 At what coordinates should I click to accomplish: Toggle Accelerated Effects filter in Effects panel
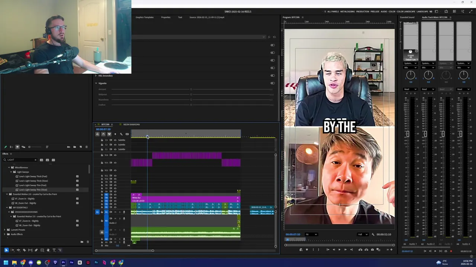pyautogui.click(x=41, y=160)
